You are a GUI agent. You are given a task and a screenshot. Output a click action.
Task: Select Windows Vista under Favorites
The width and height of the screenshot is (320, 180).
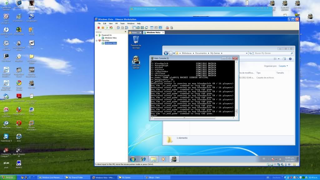click(x=111, y=43)
